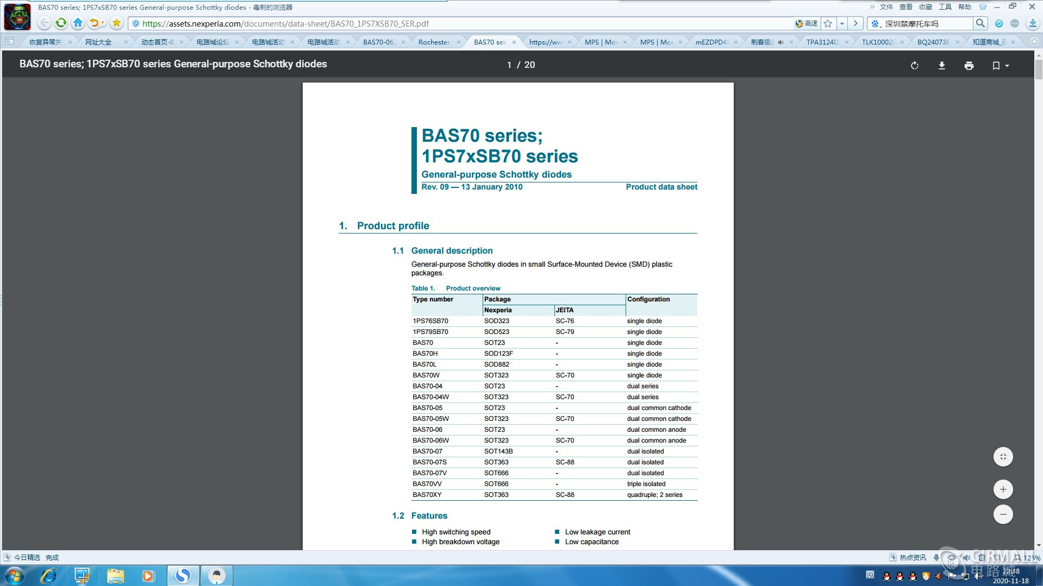Click the BAS70-04W table row
This screenshot has height=586, width=1043.
(x=554, y=397)
